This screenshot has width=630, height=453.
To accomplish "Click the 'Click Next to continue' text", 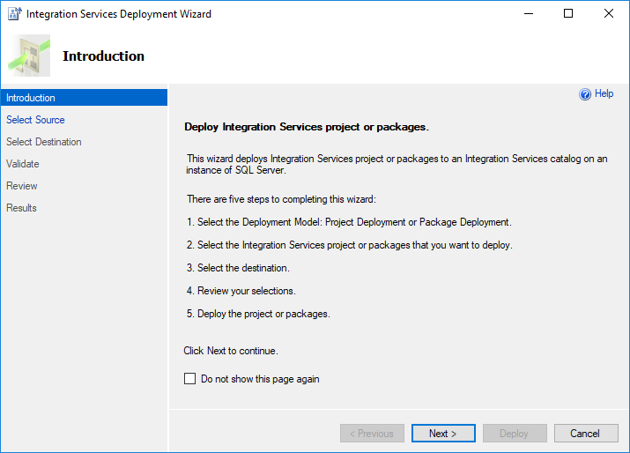I will [231, 351].
